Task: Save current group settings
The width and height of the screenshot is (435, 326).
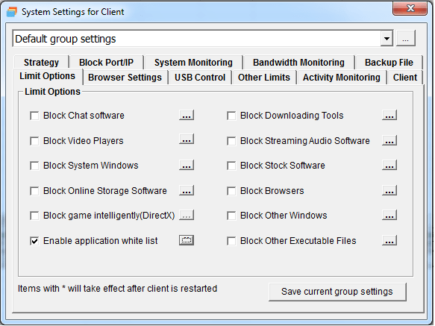Action: [x=337, y=292]
